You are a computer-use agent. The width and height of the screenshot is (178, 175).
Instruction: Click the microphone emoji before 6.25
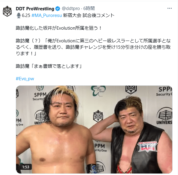pyautogui.click(x=19, y=15)
